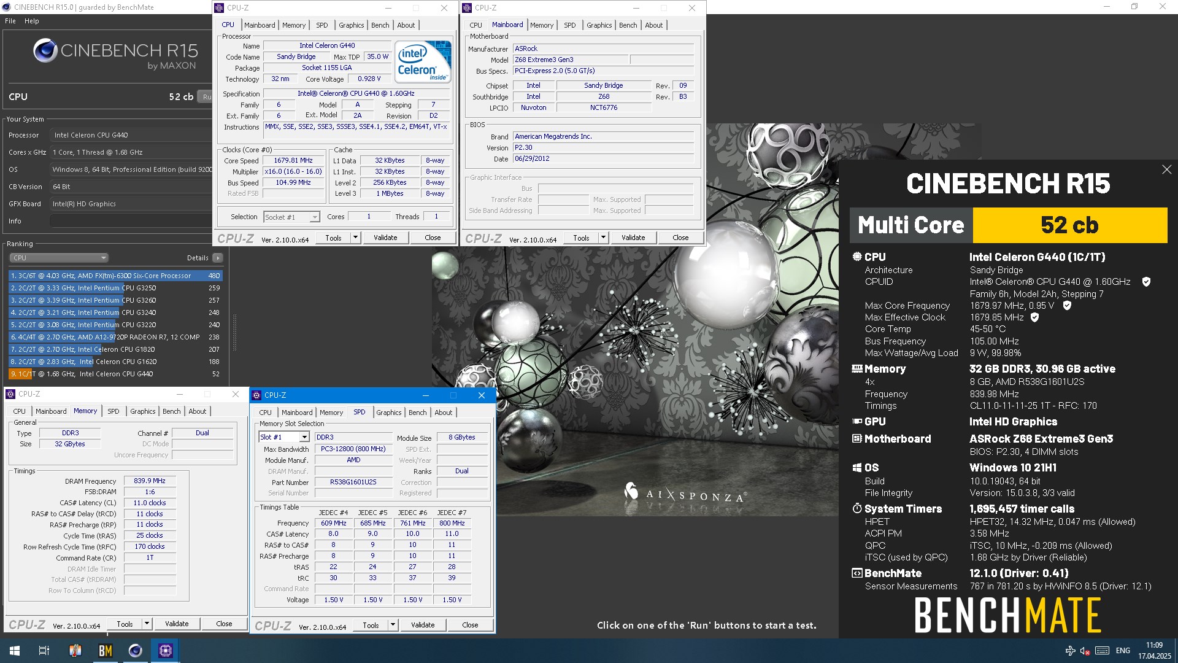Click the Windows OS icon in BenchMate panel
1178x663 pixels.
pos(857,468)
